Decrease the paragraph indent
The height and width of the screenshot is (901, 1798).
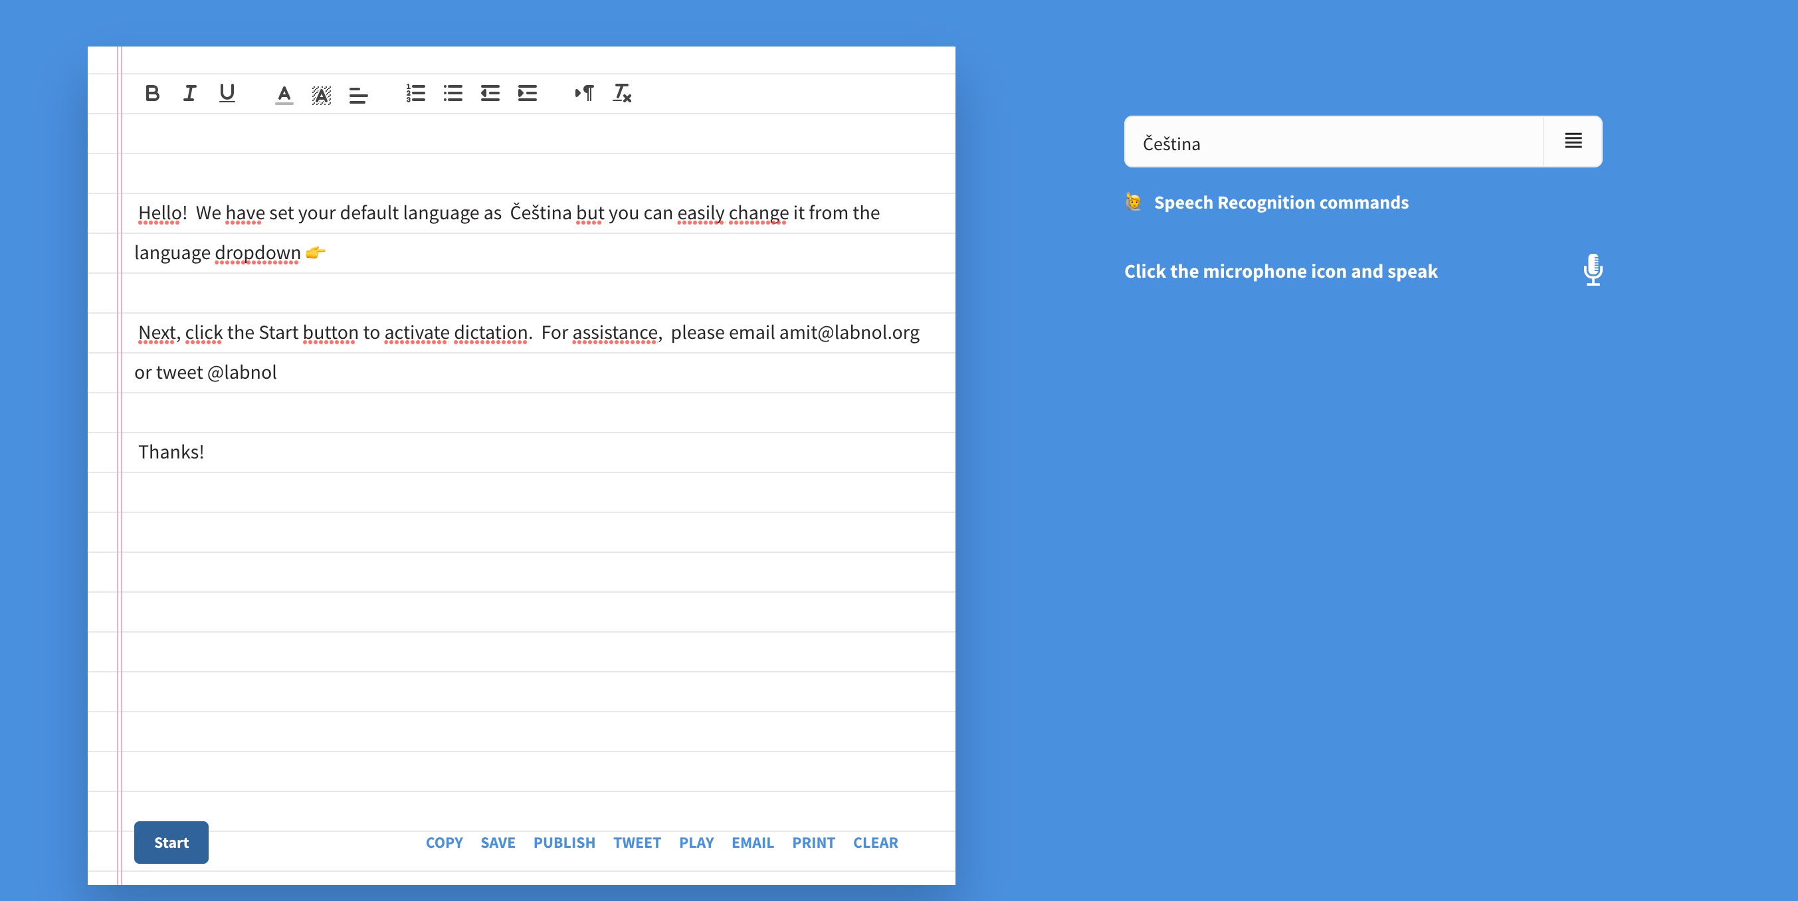click(x=490, y=93)
